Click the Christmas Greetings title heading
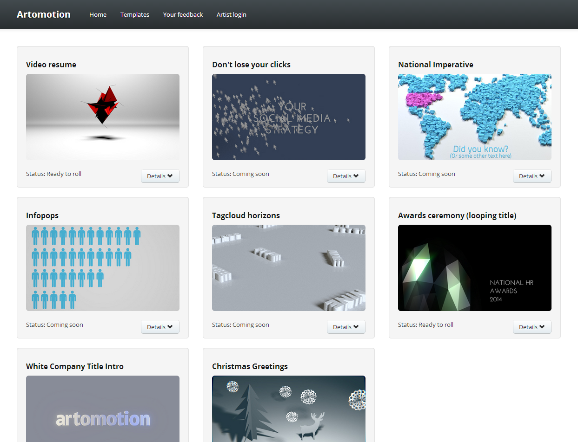578x442 pixels. click(250, 366)
